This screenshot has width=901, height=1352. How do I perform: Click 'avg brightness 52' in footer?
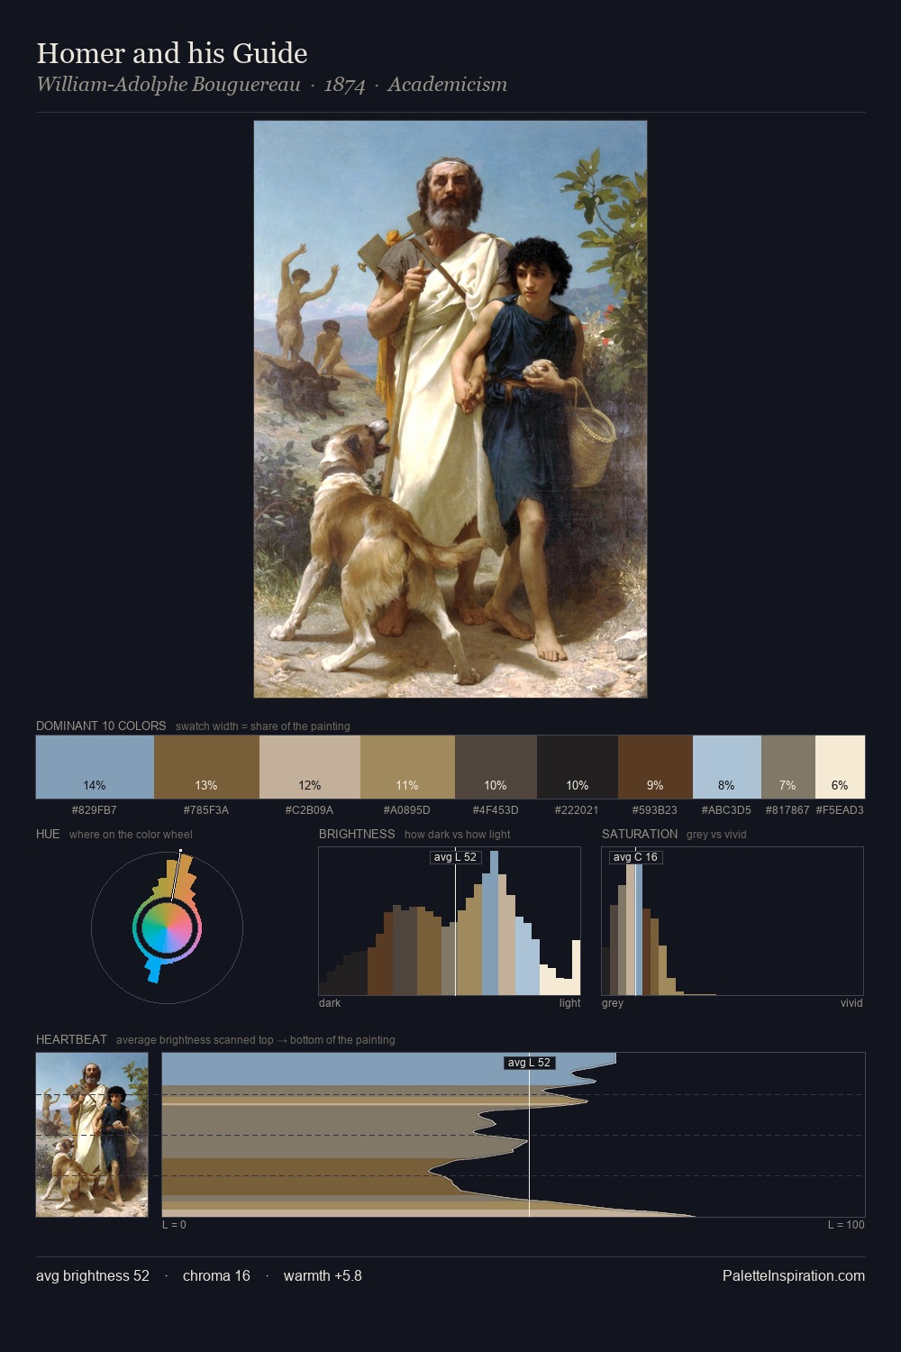point(93,1275)
